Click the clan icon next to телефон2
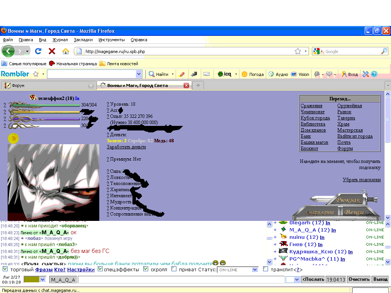 33,98
